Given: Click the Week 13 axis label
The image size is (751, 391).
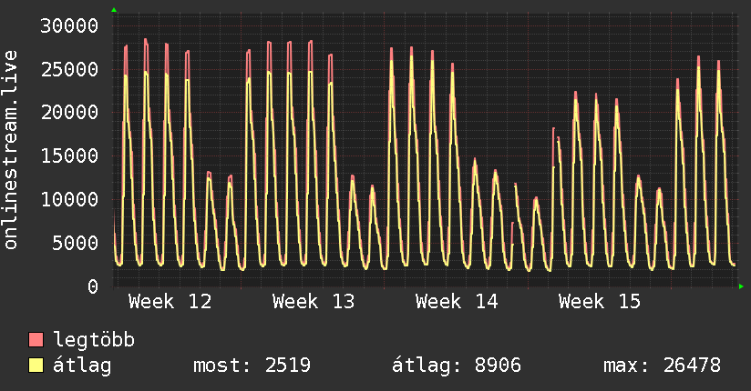Looking at the screenshot, I should (314, 301).
